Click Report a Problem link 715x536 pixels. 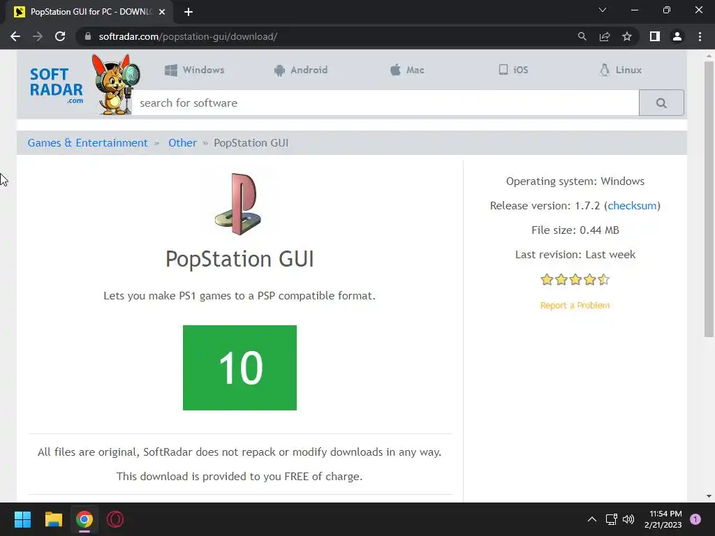point(575,306)
